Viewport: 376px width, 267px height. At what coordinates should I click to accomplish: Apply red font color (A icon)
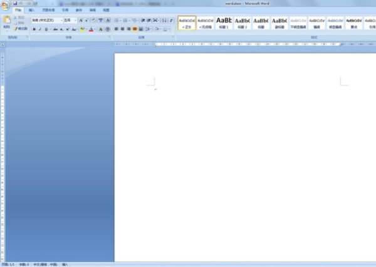click(x=91, y=29)
